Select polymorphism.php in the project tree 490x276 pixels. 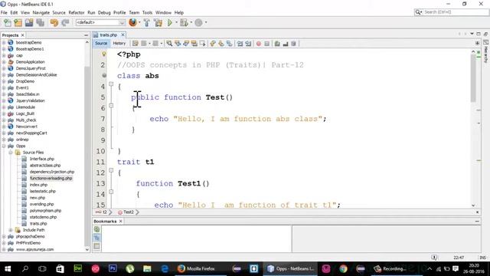click(x=45, y=211)
